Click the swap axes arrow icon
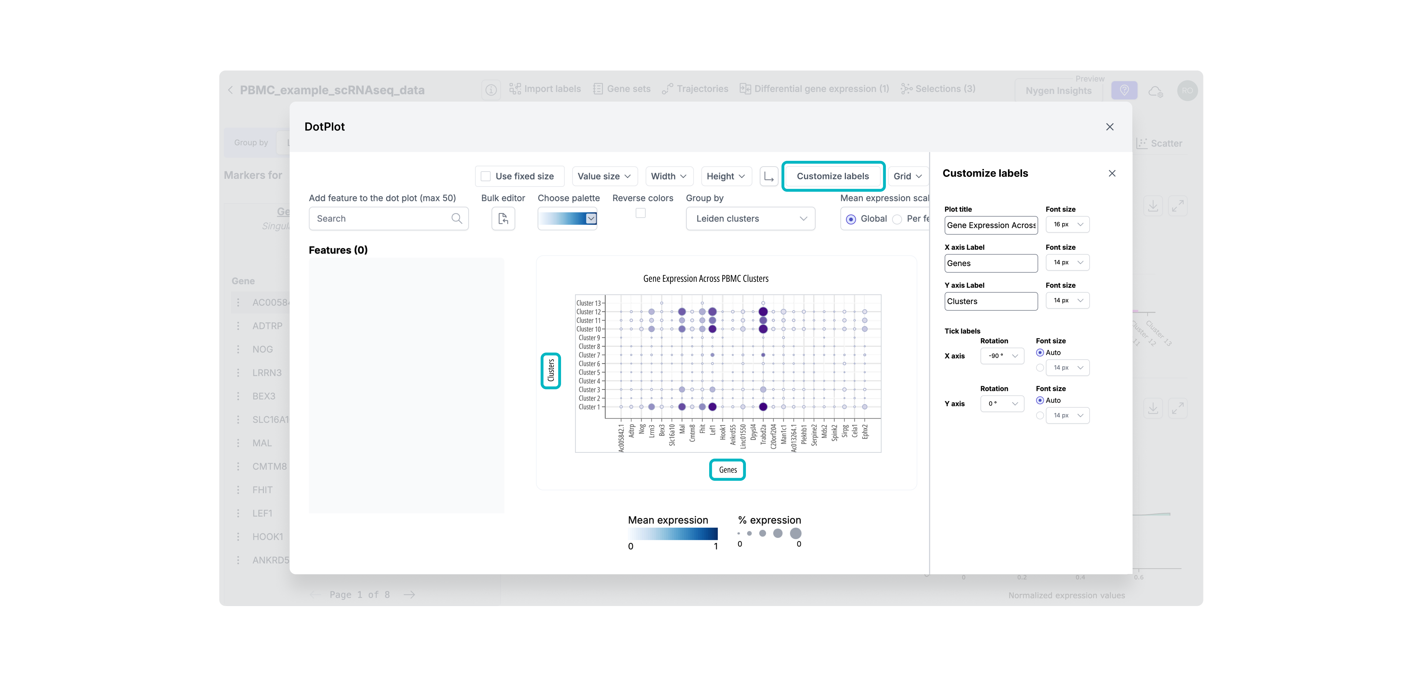This screenshot has height=676, width=1423. click(768, 177)
